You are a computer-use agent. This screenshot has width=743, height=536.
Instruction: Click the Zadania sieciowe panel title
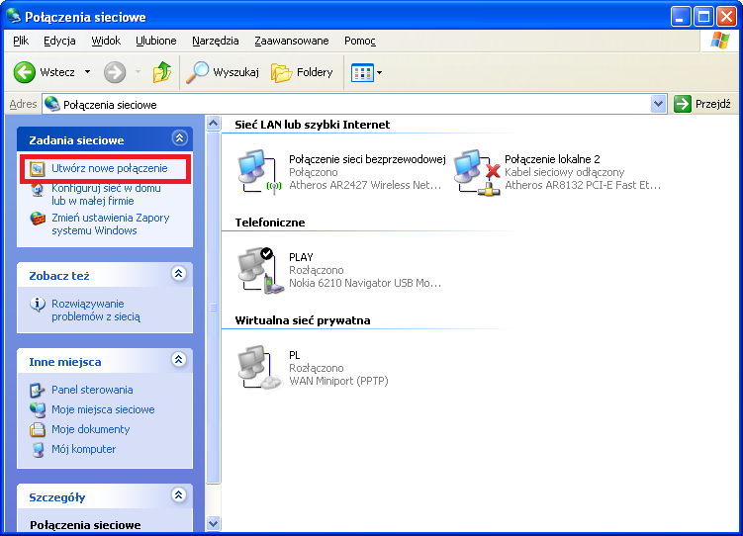pos(76,140)
